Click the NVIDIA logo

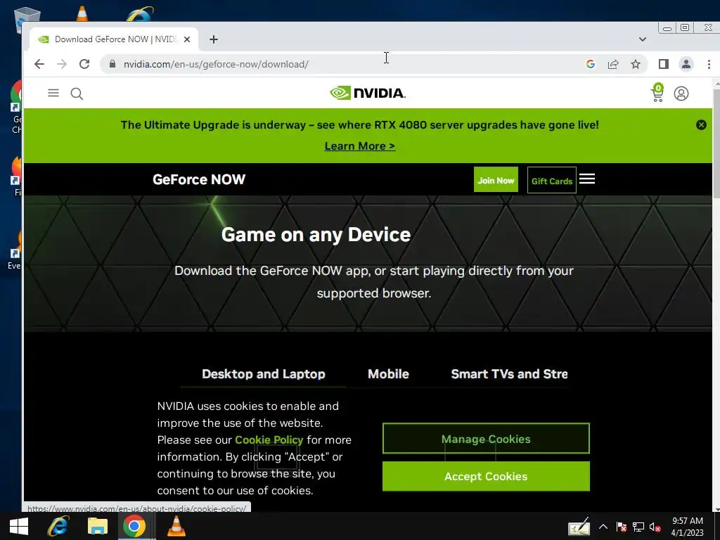(x=367, y=94)
